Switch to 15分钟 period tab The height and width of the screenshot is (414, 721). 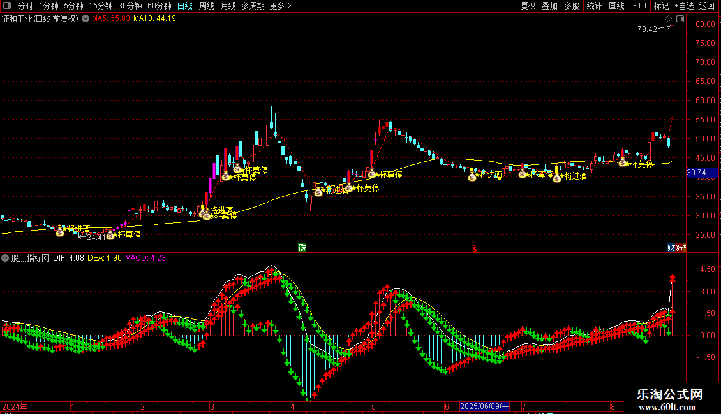pyautogui.click(x=101, y=6)
